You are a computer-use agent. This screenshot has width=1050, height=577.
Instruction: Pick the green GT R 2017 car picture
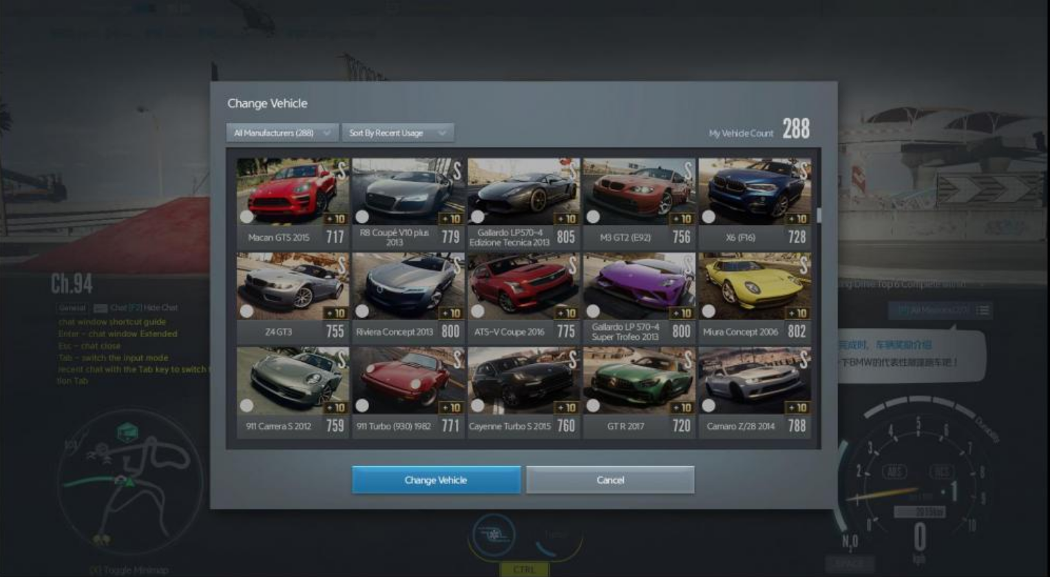639,380
